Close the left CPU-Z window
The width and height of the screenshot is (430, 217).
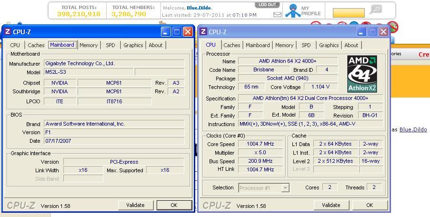pos(188,32)
